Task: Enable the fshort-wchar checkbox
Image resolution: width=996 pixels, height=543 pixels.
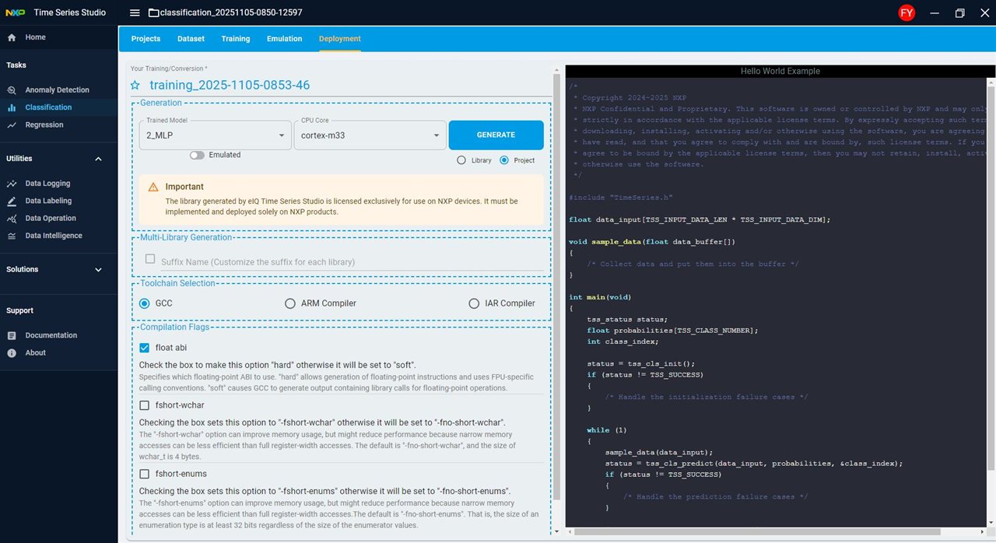Action: (145, 405)
